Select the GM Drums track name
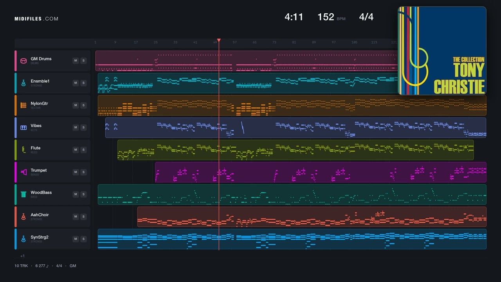 click(x=41, y=59)
